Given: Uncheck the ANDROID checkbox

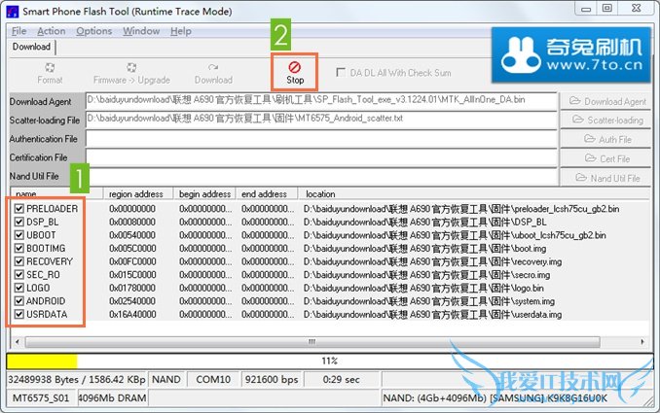Looking at the screenshot, I should [18, 301].
